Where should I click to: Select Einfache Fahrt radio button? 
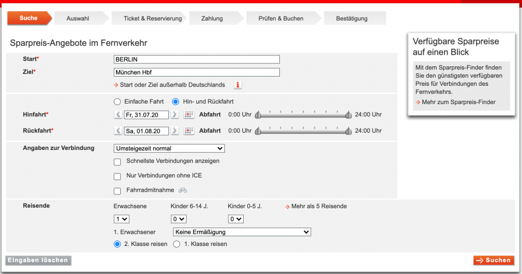(117, 102)
